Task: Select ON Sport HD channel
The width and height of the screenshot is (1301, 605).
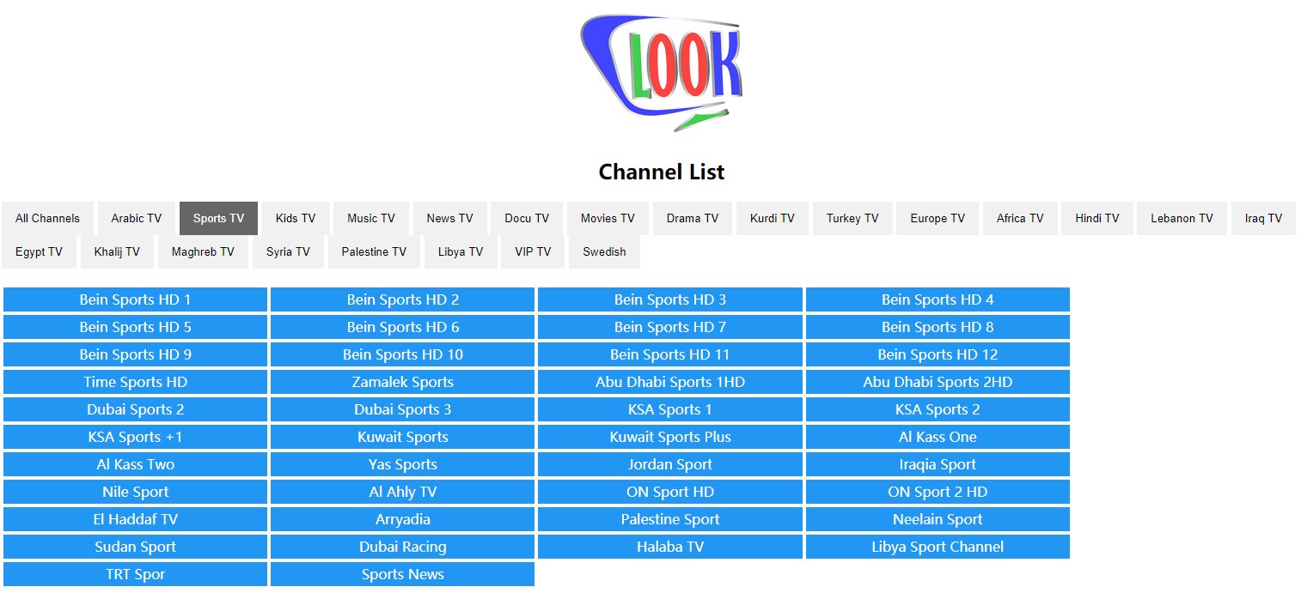Action: [x=670, y=492]
